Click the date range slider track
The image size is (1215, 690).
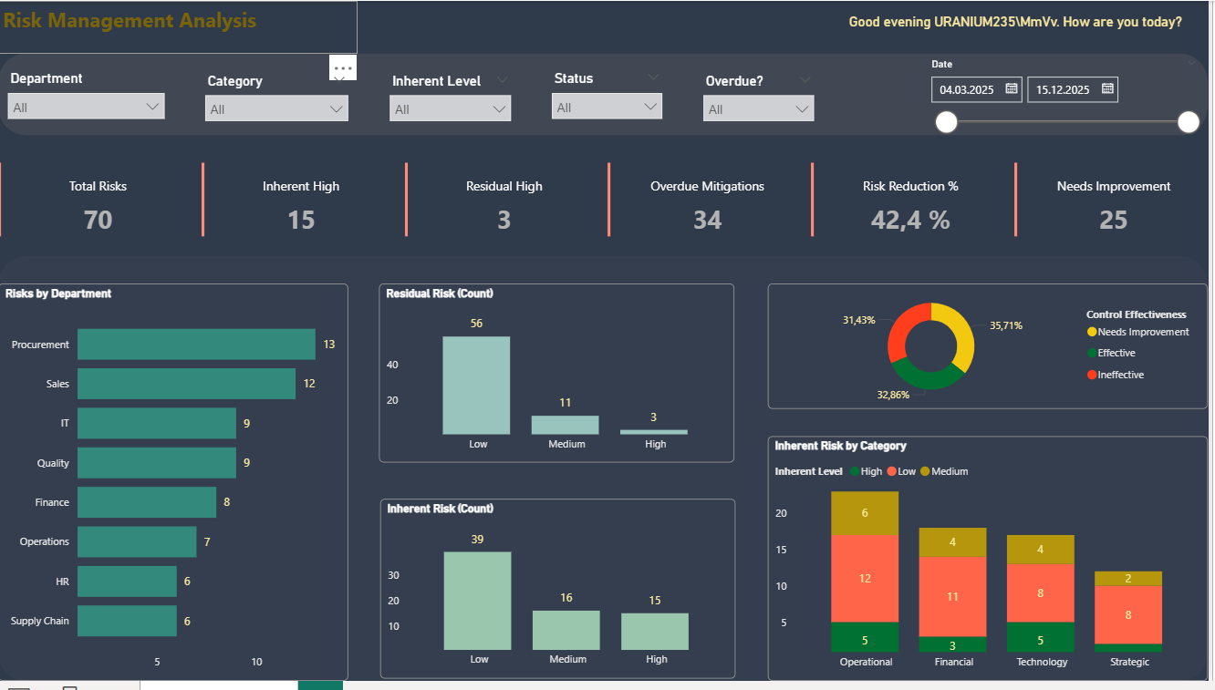click(x=1067, y=122)
